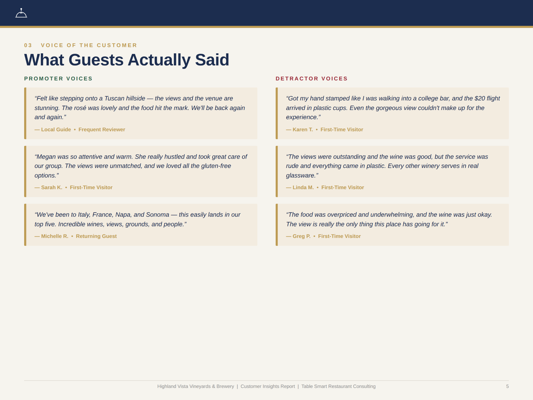533x400 pixels.
Task: Select the "service was rude" plastic quote
Action: coord(387,166)
